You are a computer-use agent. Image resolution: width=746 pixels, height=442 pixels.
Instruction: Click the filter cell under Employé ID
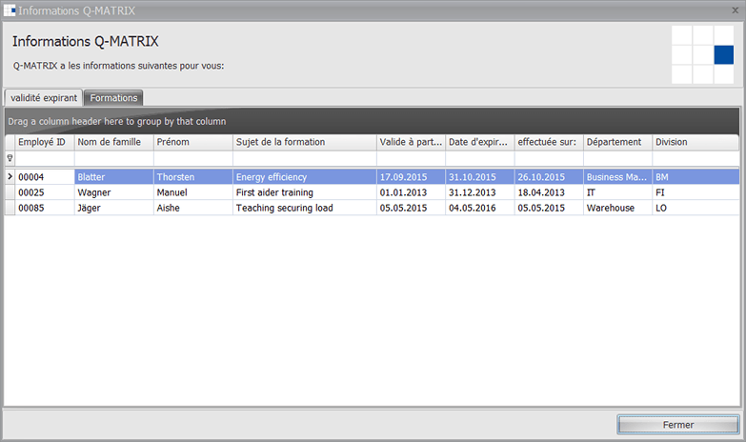click(44, 158)
